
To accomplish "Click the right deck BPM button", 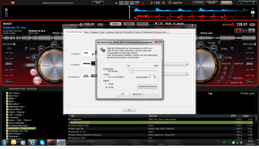I will point(252,25).
